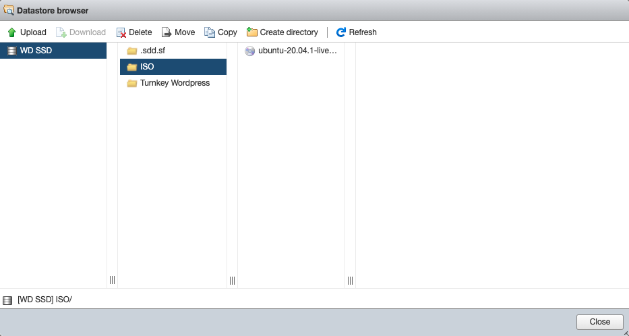Click the Delete icon with red X
This screenshot has height=336, width=629.
[121, 32]
